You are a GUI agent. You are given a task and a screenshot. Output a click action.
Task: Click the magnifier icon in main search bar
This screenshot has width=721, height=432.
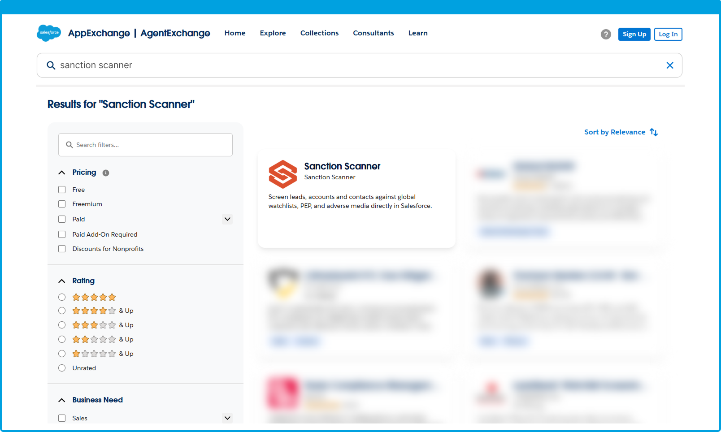tap(51, 65)
